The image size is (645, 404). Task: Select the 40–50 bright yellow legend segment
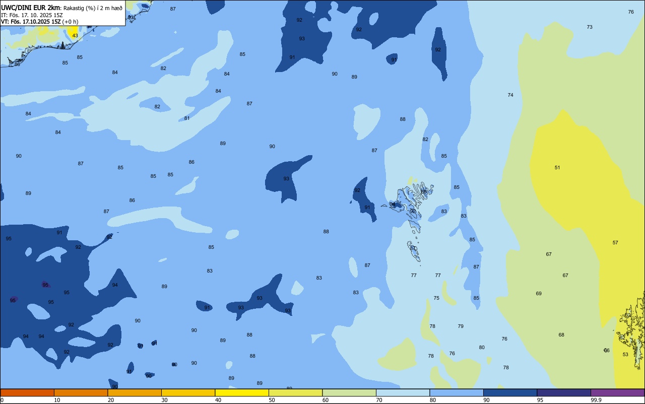[242, 392]
